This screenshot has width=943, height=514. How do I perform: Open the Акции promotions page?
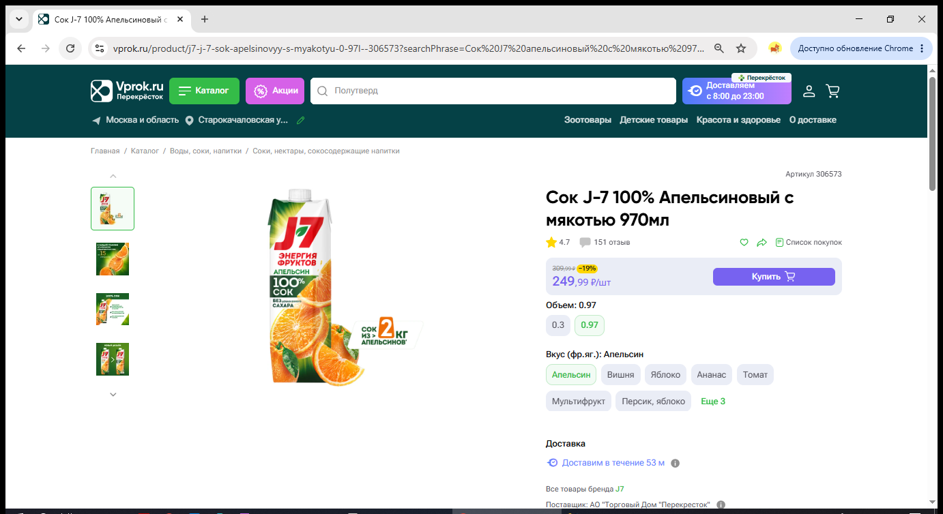click(x=275, y=91)
